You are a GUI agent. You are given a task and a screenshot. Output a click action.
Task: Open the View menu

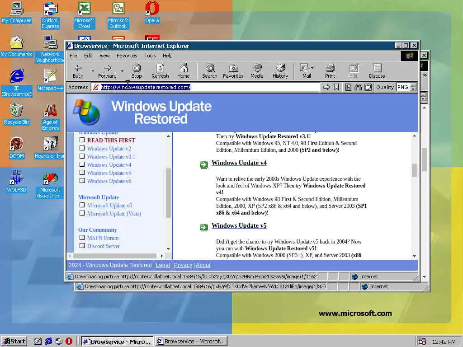point(104,56)
